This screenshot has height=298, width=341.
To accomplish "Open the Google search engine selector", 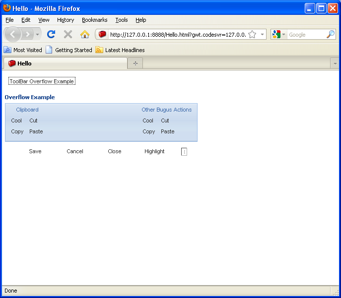I will 279,34.
